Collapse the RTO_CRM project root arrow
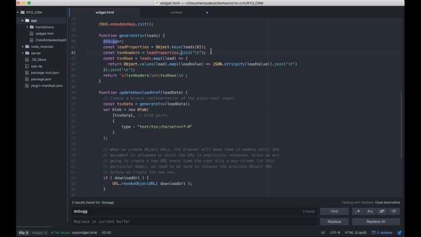Screen dimensions: 421x237 [18, 13]
